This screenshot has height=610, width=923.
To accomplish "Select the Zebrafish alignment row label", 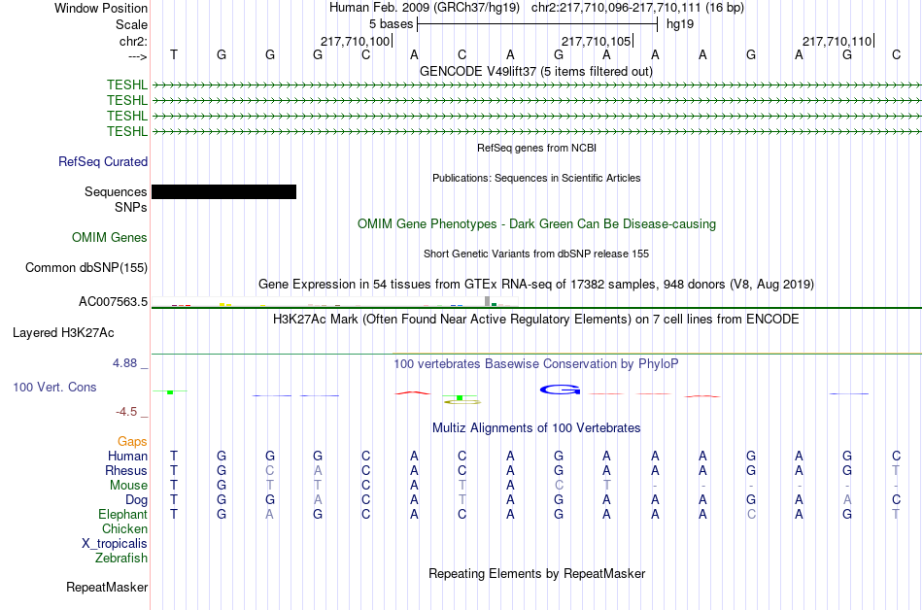I will (x=121, y=558).
